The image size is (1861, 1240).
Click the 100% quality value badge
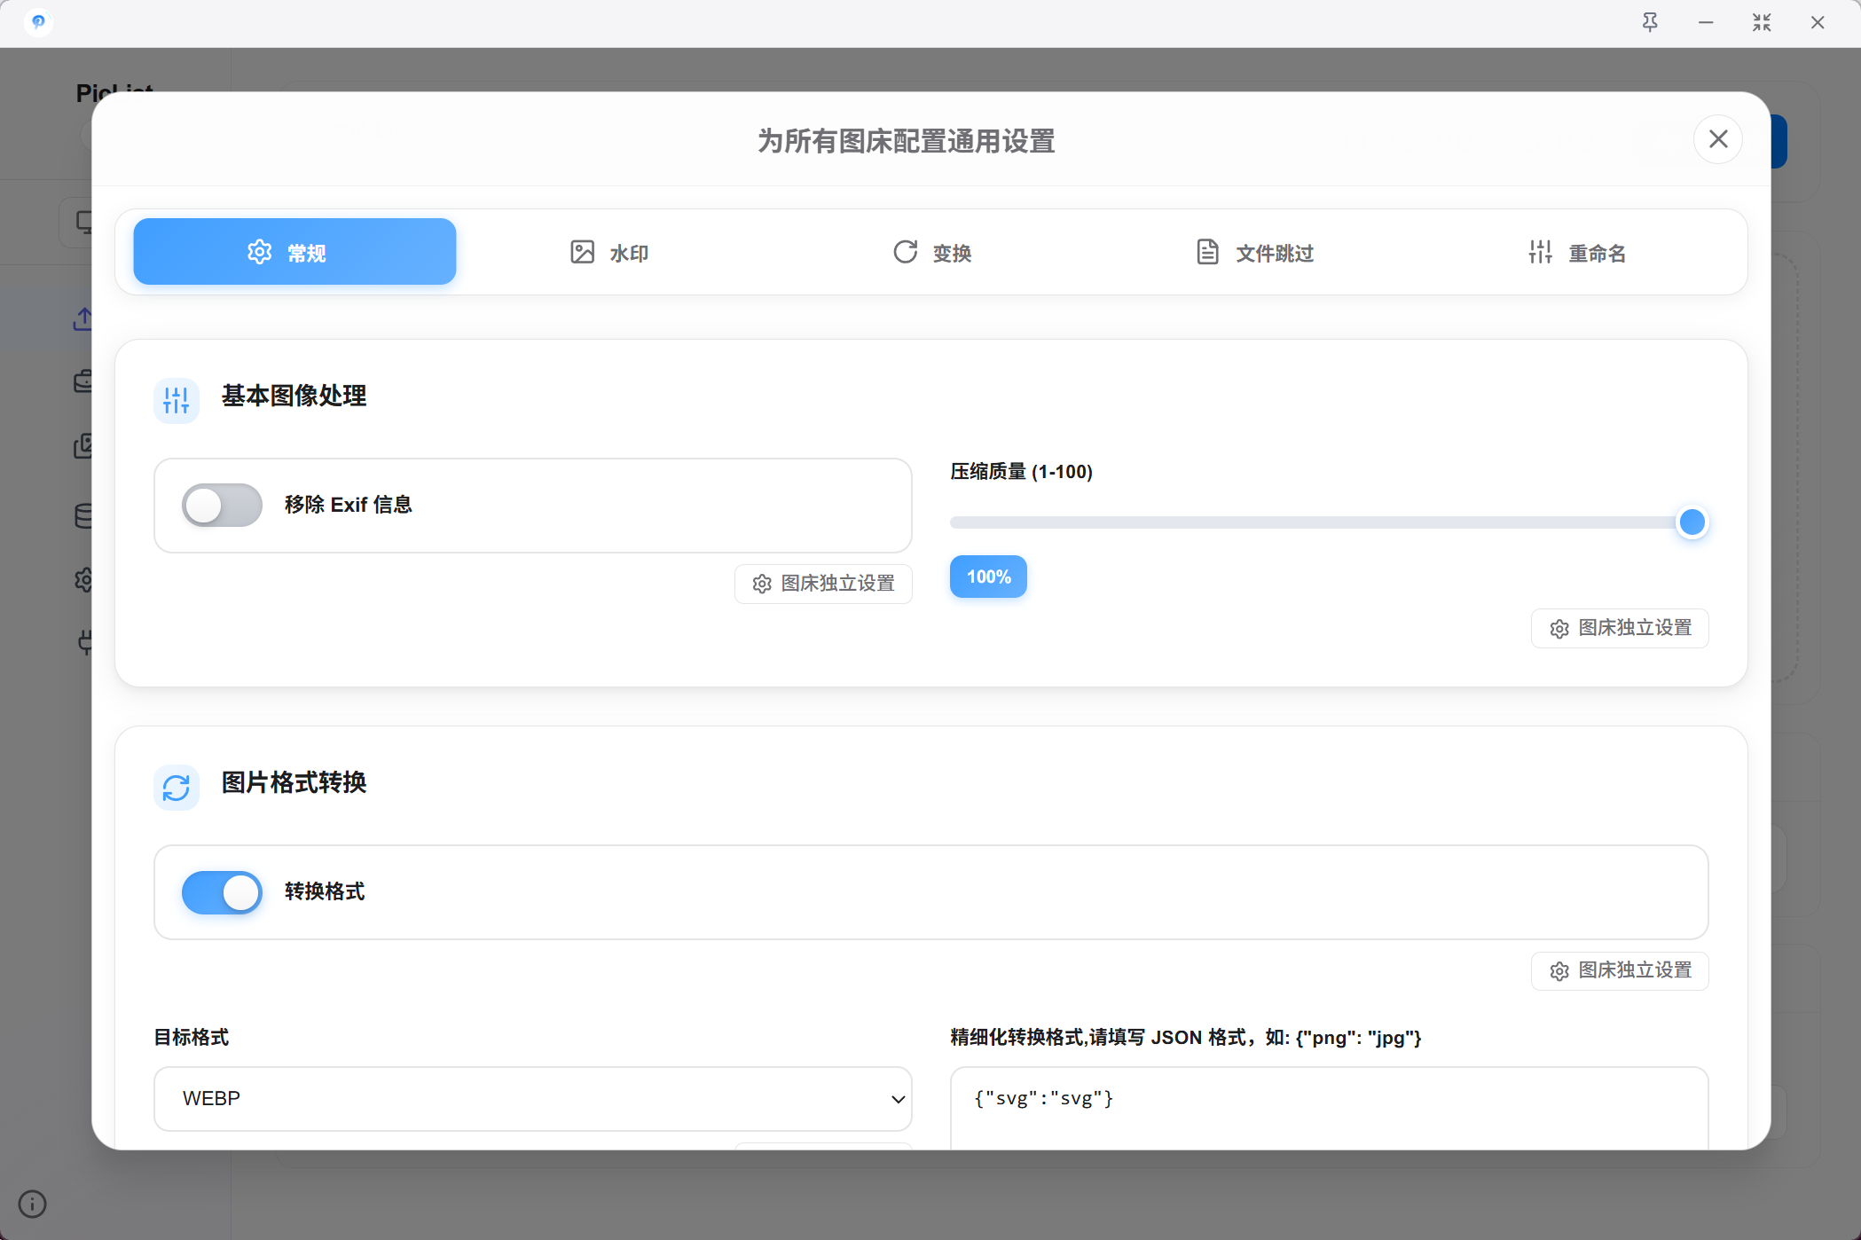tap(988, 577)
